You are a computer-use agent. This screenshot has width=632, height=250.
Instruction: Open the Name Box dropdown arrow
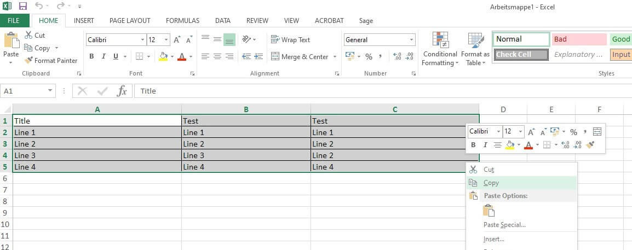coord(50,91)
